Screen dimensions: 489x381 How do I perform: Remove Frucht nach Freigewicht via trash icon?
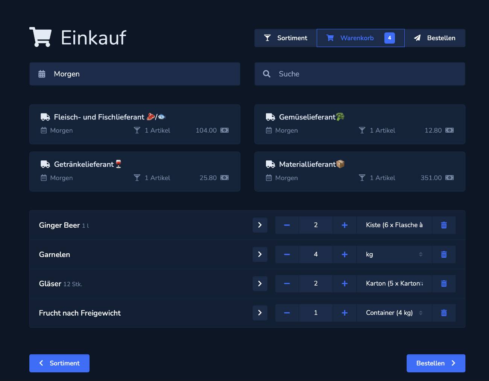[444, 313]
